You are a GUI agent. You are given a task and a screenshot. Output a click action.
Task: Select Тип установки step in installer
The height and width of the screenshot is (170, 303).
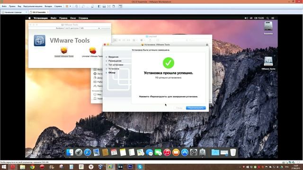[116, 65]
